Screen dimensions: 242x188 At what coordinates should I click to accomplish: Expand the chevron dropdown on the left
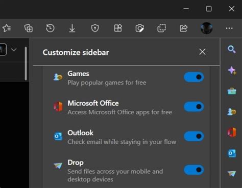pos(14,50)
